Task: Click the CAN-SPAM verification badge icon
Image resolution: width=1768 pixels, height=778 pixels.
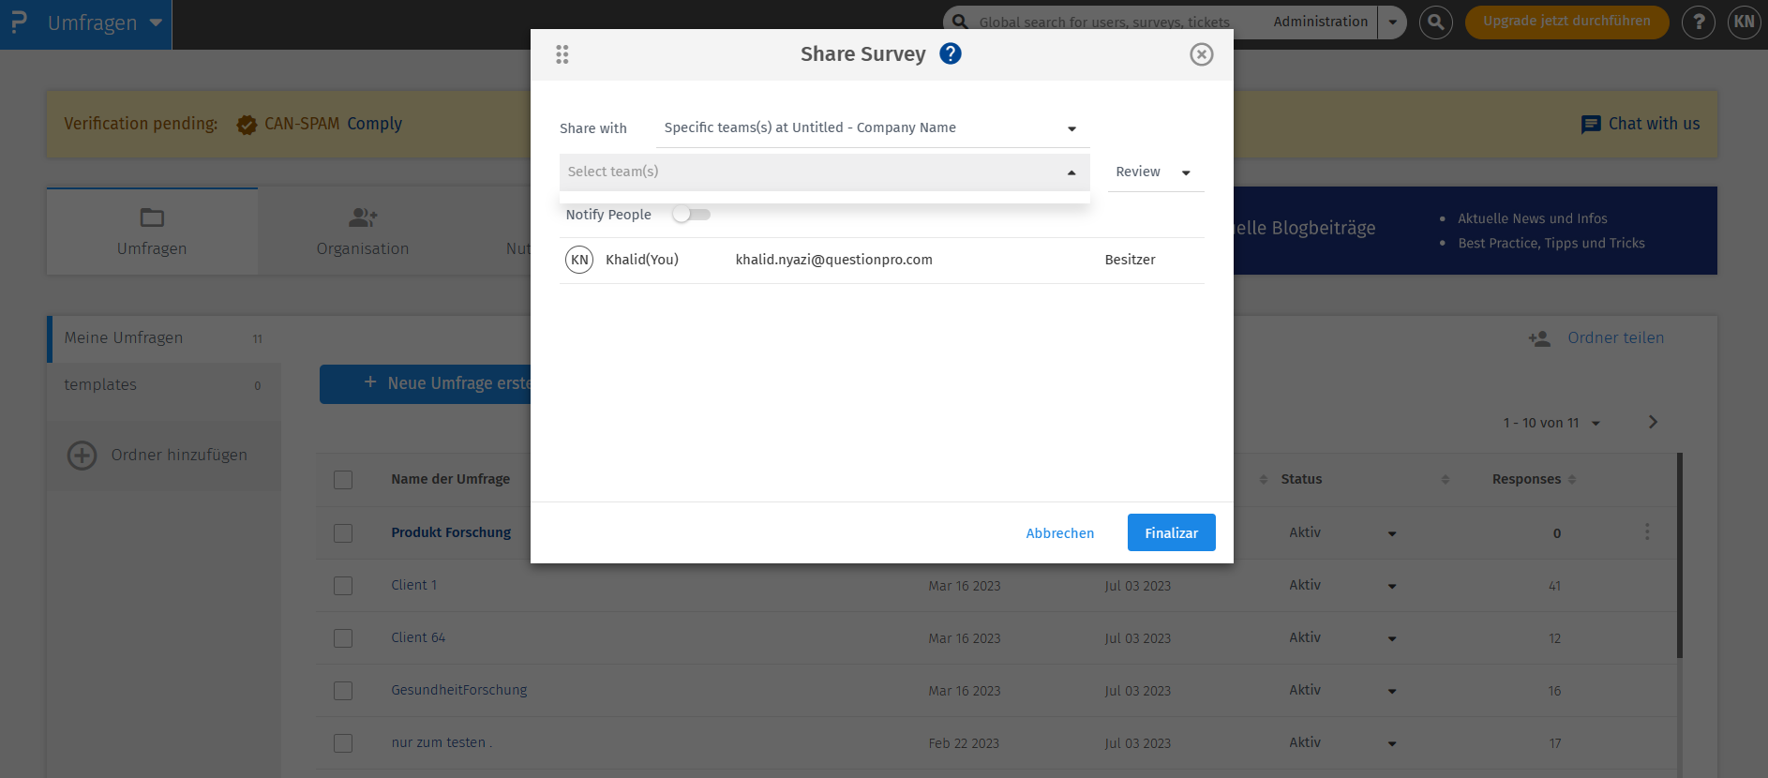Action: (247, 125)
